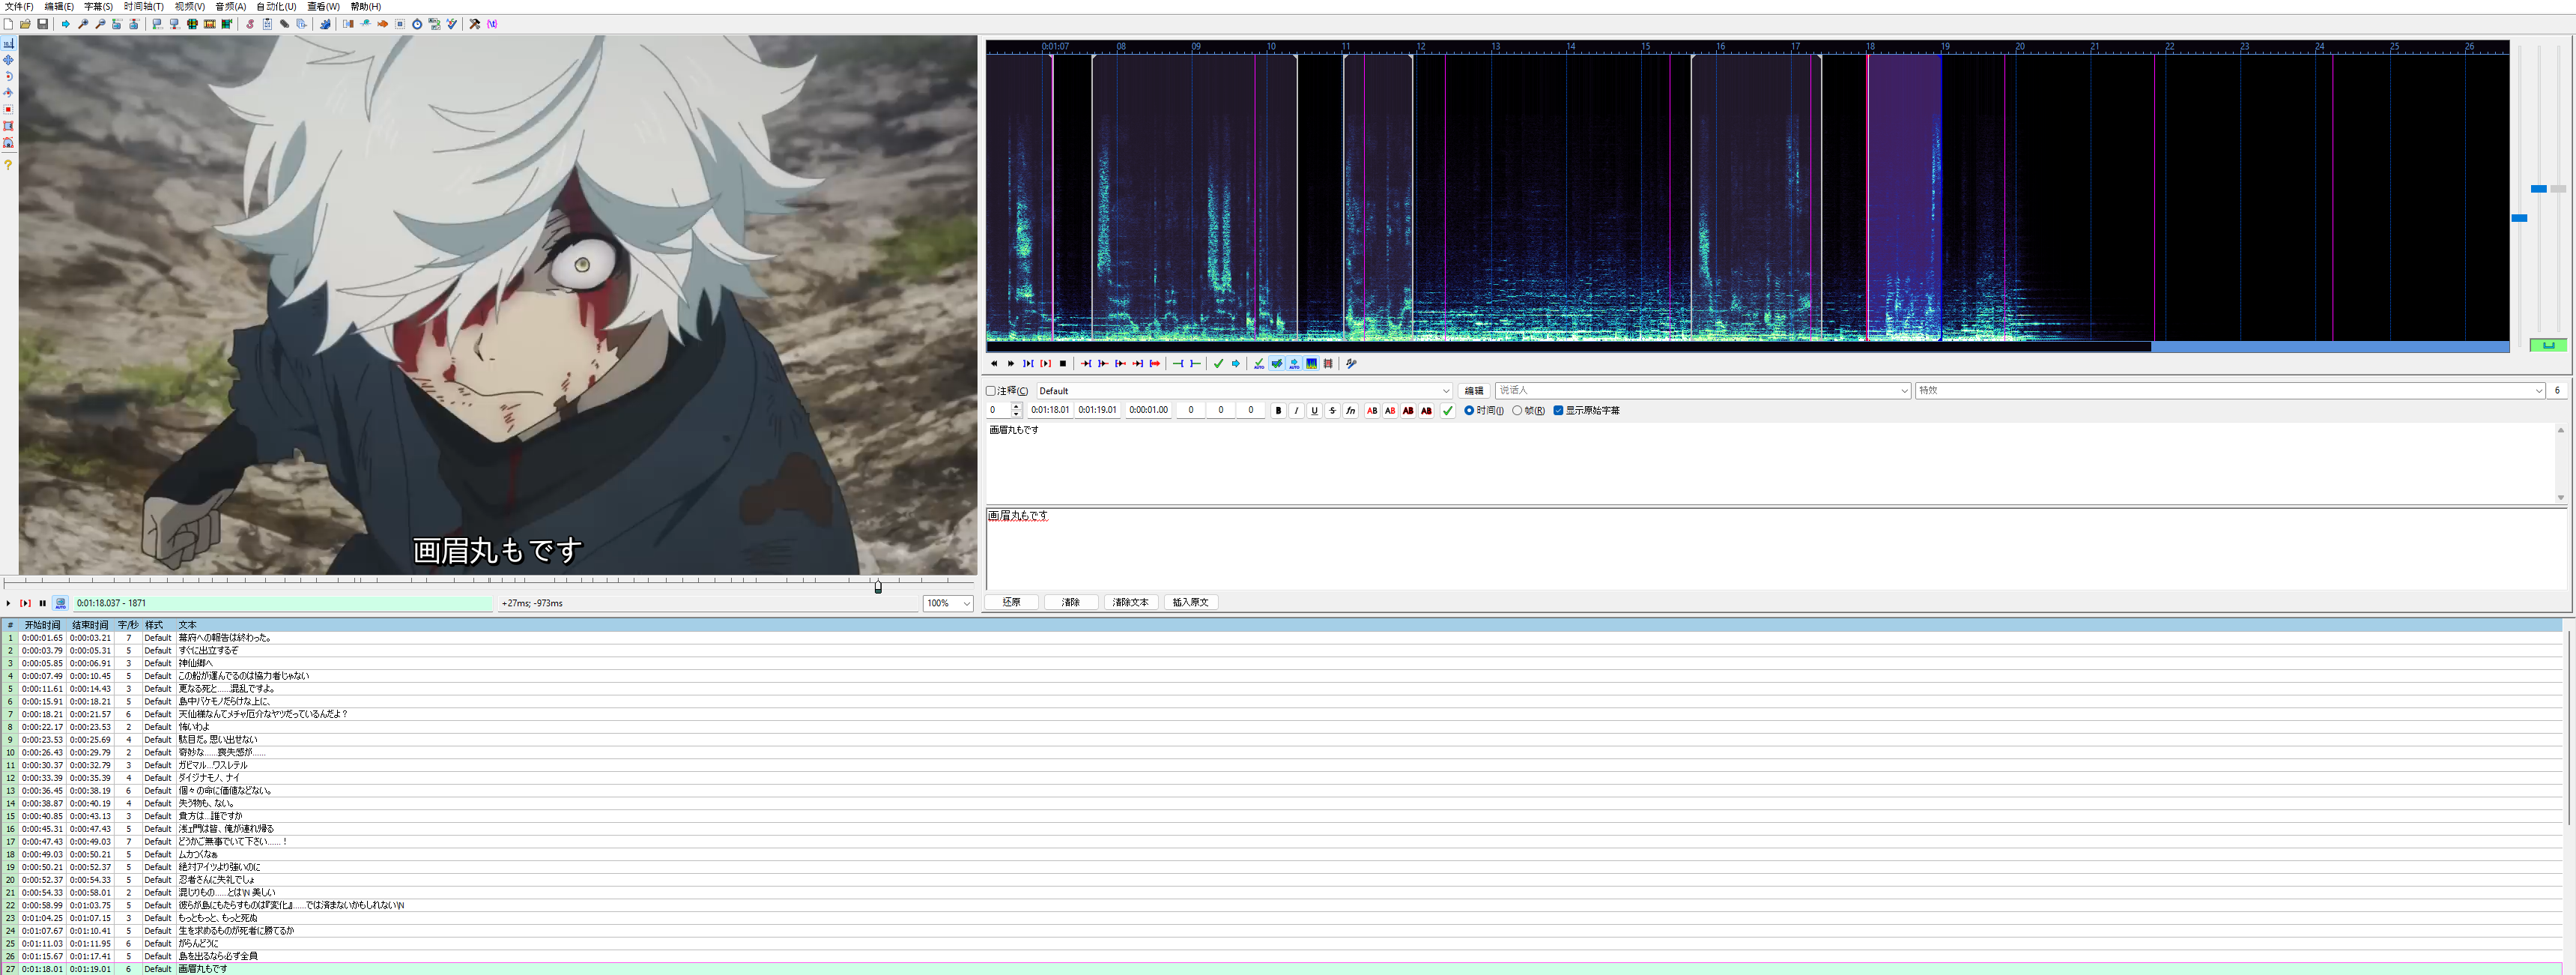Click the Shift Times clock icon
The image size is (2576, 975).
(x=417, y=24)
